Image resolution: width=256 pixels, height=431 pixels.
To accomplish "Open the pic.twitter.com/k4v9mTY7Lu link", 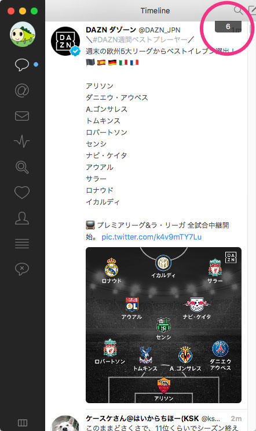I will pyautogui.click(x=152, y=237).
